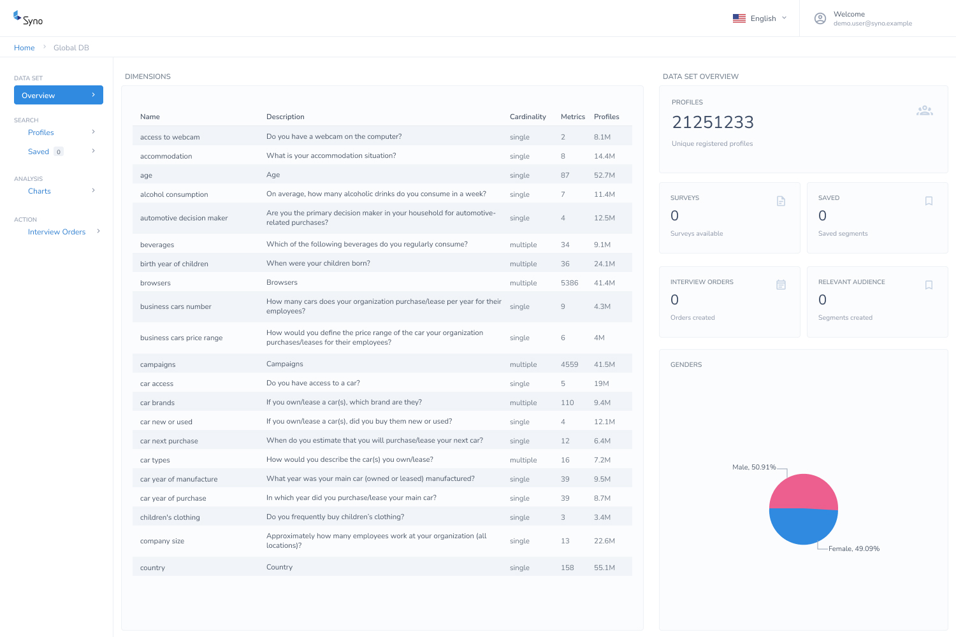Click the bookmark icon in Relevant Audience card

click(x=929, y=285)
